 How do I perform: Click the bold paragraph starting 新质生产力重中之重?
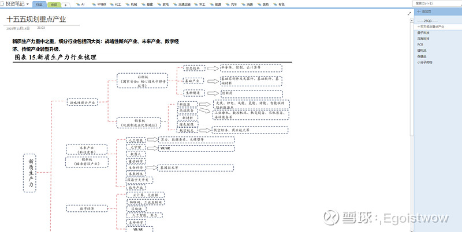click(95, 45)
